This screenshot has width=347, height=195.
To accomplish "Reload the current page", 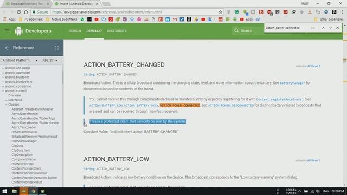I will coord(18,12).
